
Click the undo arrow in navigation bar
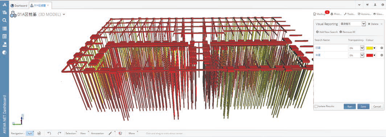point(49,133)
